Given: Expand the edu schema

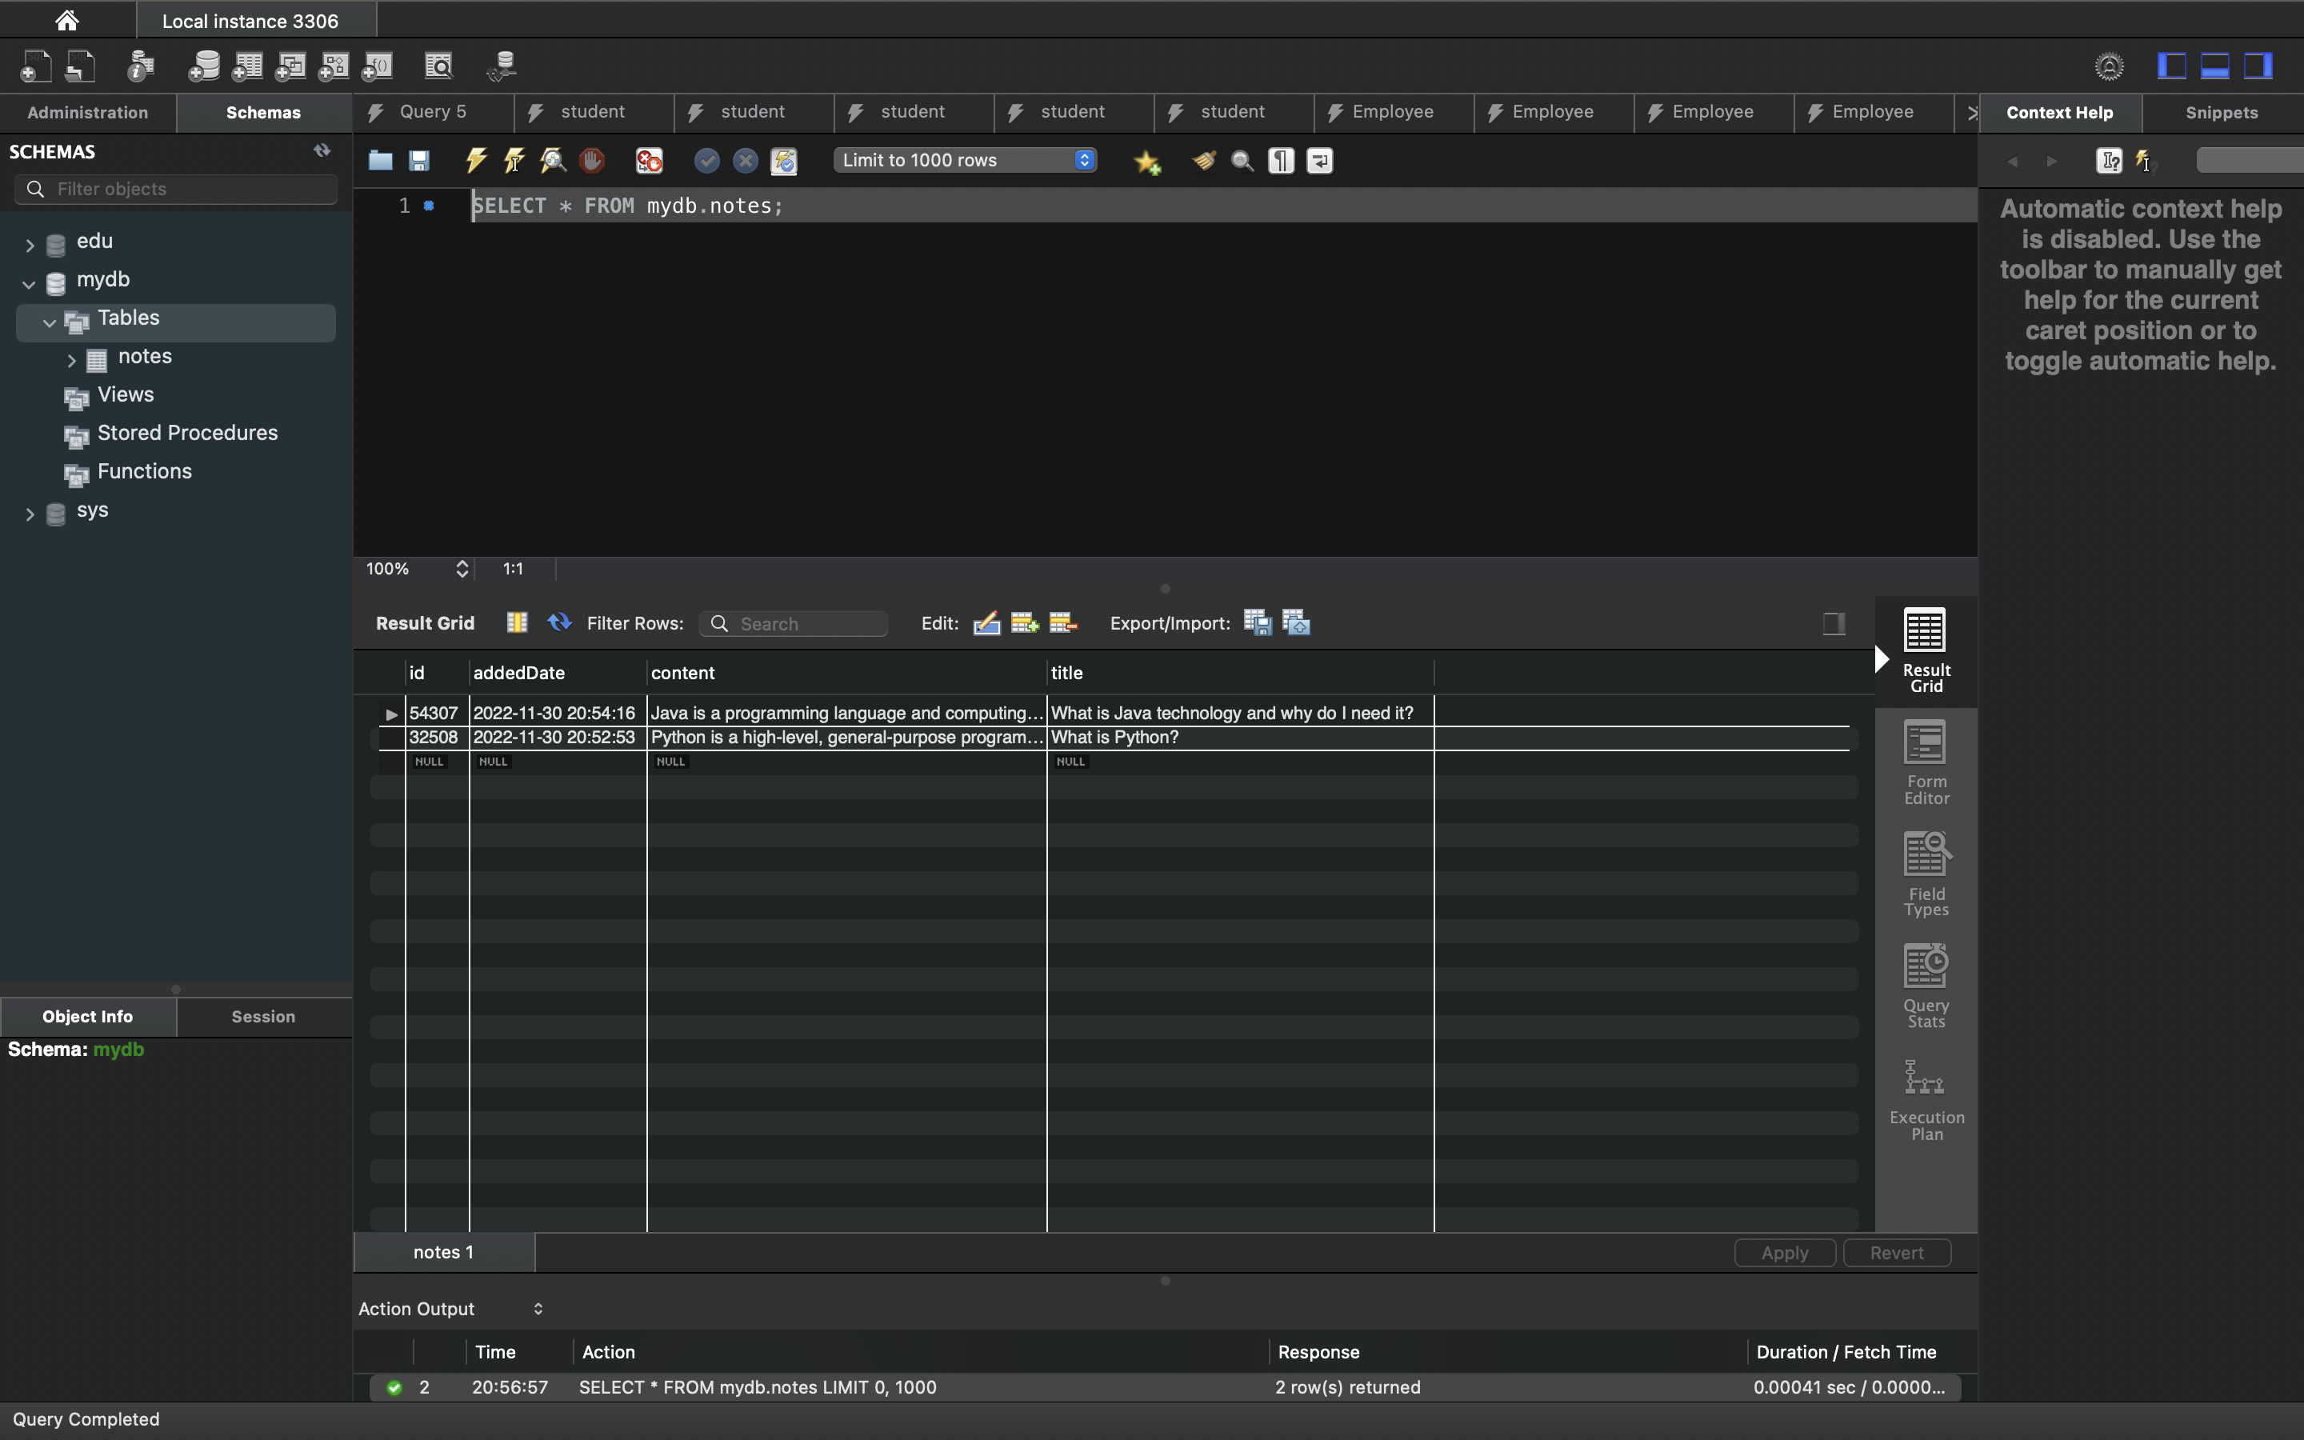Looking at the screenshot, I should [x=30, y=245].
